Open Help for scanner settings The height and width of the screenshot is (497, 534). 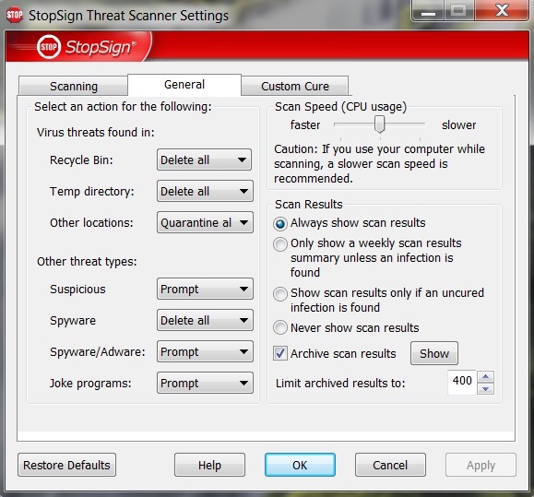209,465
